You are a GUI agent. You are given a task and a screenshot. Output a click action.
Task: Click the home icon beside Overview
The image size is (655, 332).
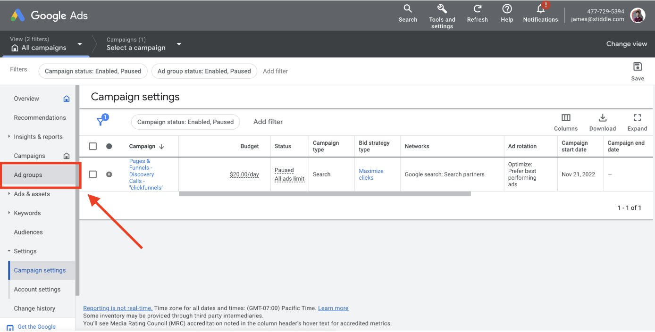click(67, 99)
